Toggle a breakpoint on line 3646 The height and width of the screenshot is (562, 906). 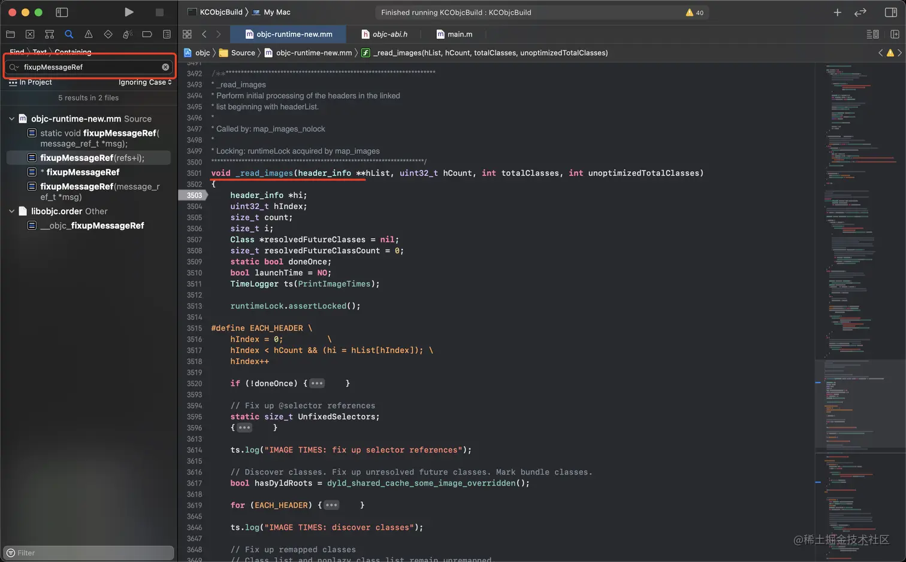[x=194, y=527]
